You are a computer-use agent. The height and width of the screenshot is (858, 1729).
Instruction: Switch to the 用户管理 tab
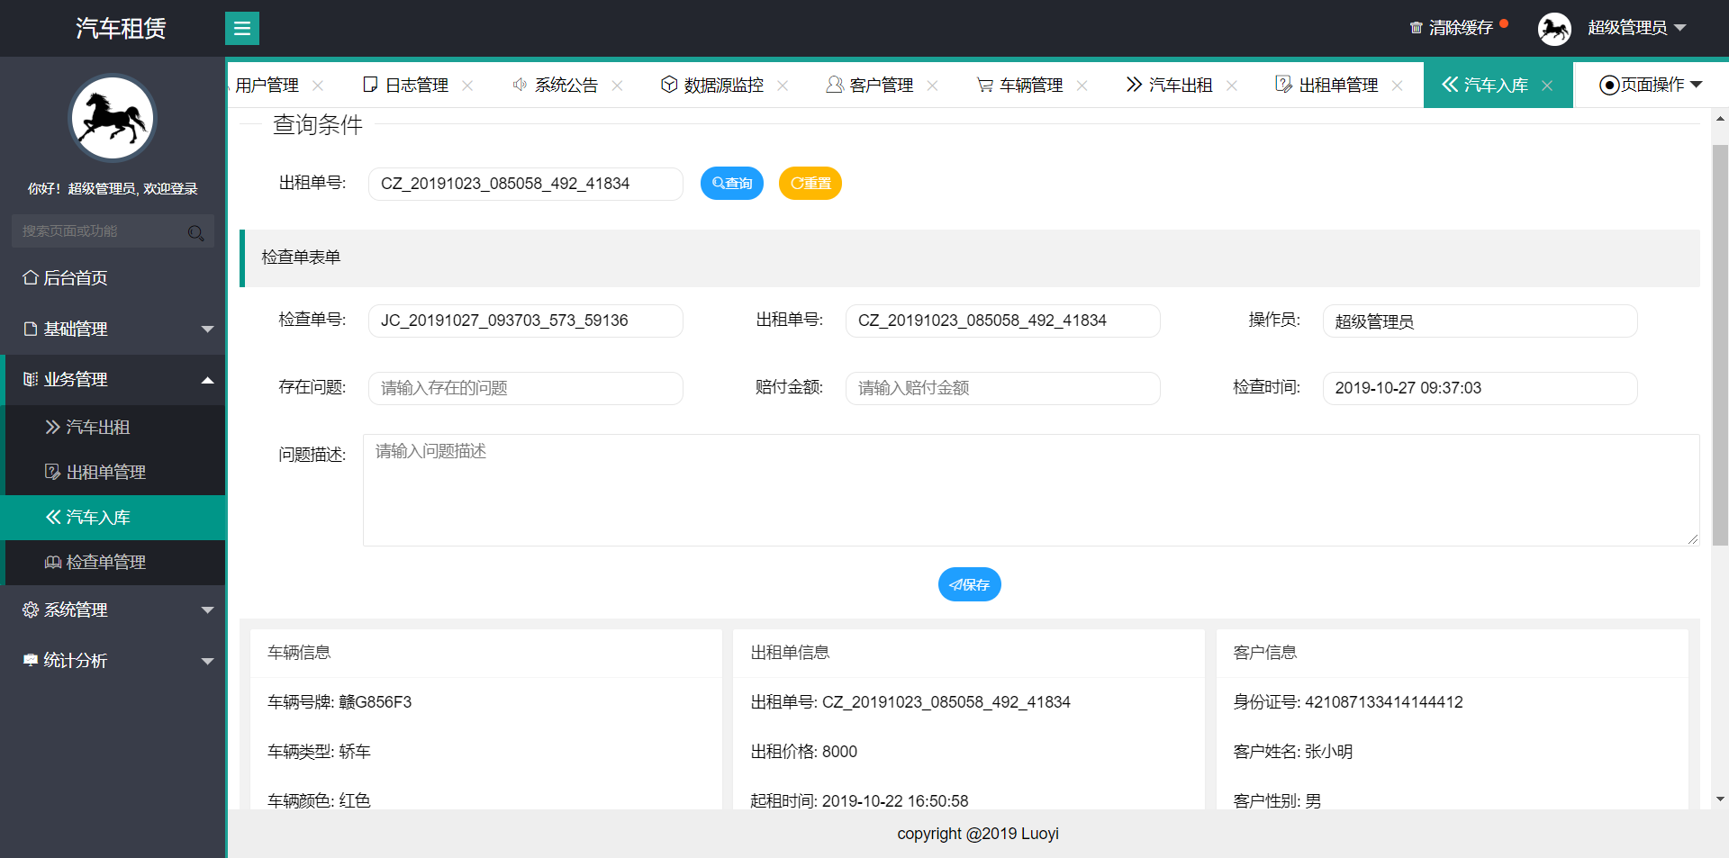(267, 85)
